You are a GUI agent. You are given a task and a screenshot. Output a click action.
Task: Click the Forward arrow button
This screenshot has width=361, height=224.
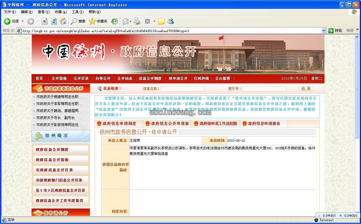(x=31, y=21)
